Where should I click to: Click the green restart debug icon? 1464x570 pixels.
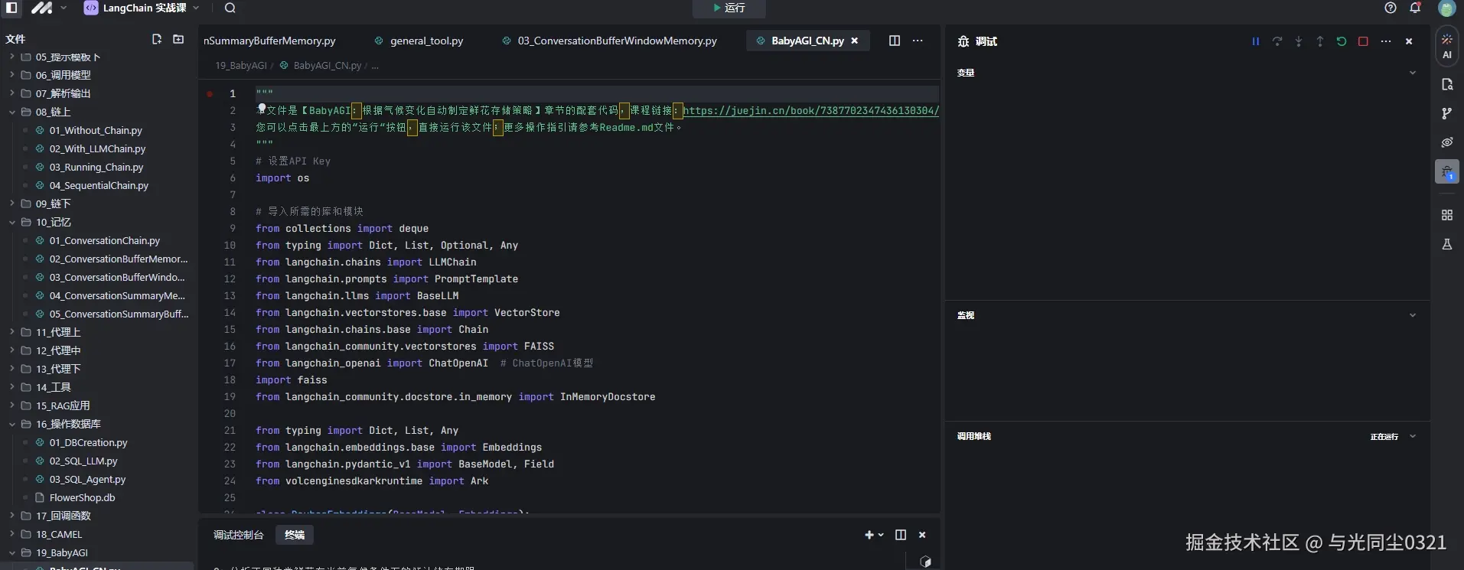(1342, 41)
